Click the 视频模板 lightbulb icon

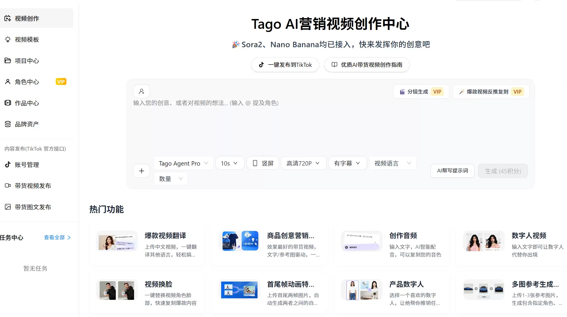point(8,39)
